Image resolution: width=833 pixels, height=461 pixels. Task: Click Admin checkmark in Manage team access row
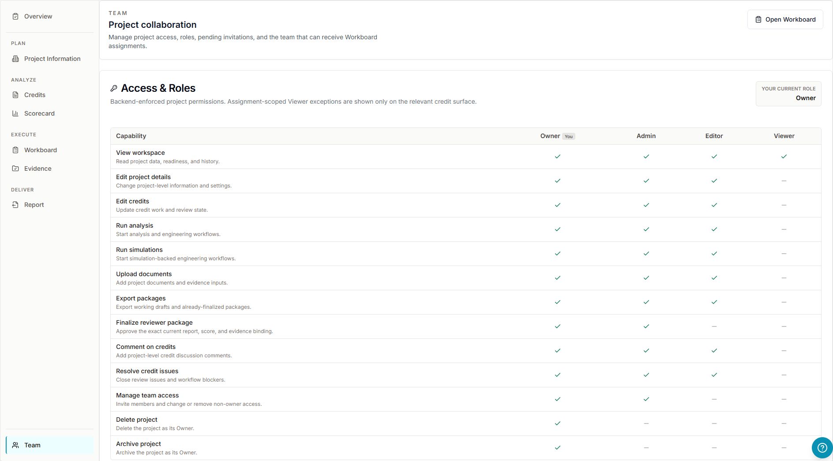(646, 399)
